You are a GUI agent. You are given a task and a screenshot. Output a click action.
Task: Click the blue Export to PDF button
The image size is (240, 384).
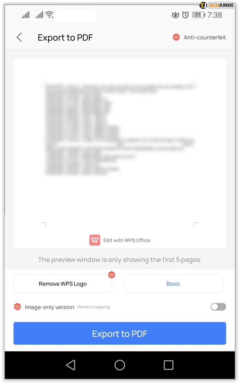[120, 333]
